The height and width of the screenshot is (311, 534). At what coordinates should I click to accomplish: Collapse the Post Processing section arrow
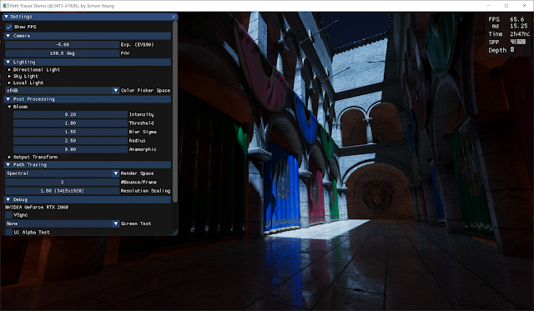tap(8, 99)
